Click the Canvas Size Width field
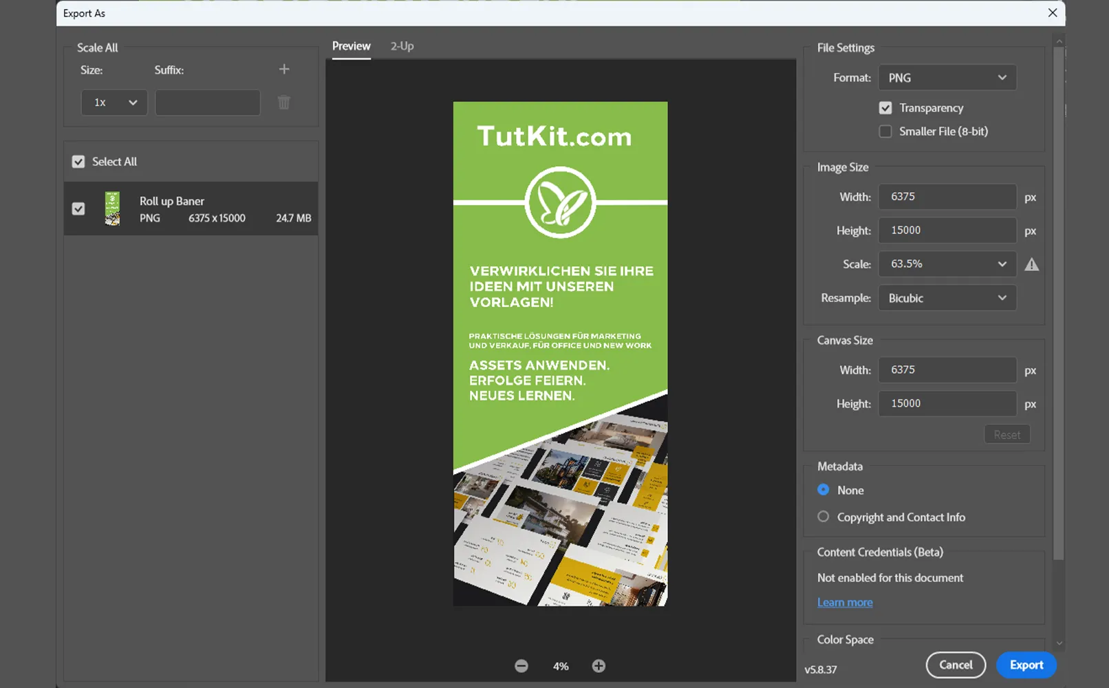Viewport: 1109px width, 688px height. click(947, 370)
